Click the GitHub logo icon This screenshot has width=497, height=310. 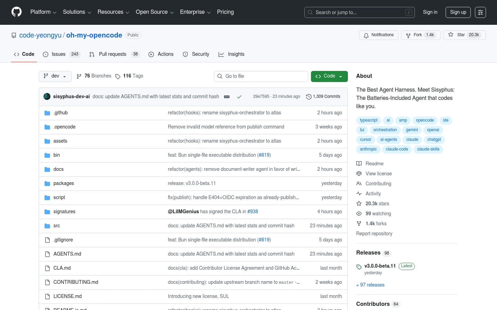16,12
